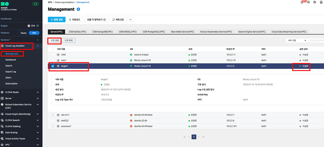Click the Korea flag icon in Region
This screenshot has height=147, width=324.
click(x=29, y=26)
